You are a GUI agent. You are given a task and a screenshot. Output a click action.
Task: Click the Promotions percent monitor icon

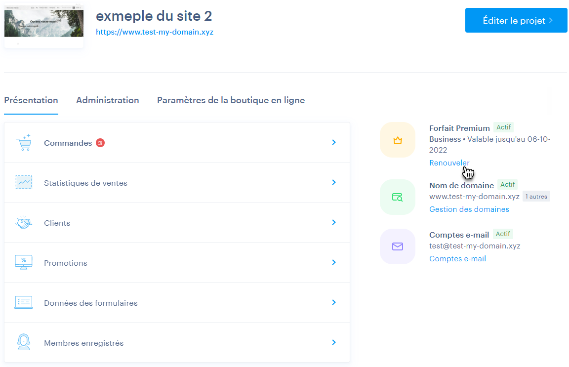click(23, 263)
